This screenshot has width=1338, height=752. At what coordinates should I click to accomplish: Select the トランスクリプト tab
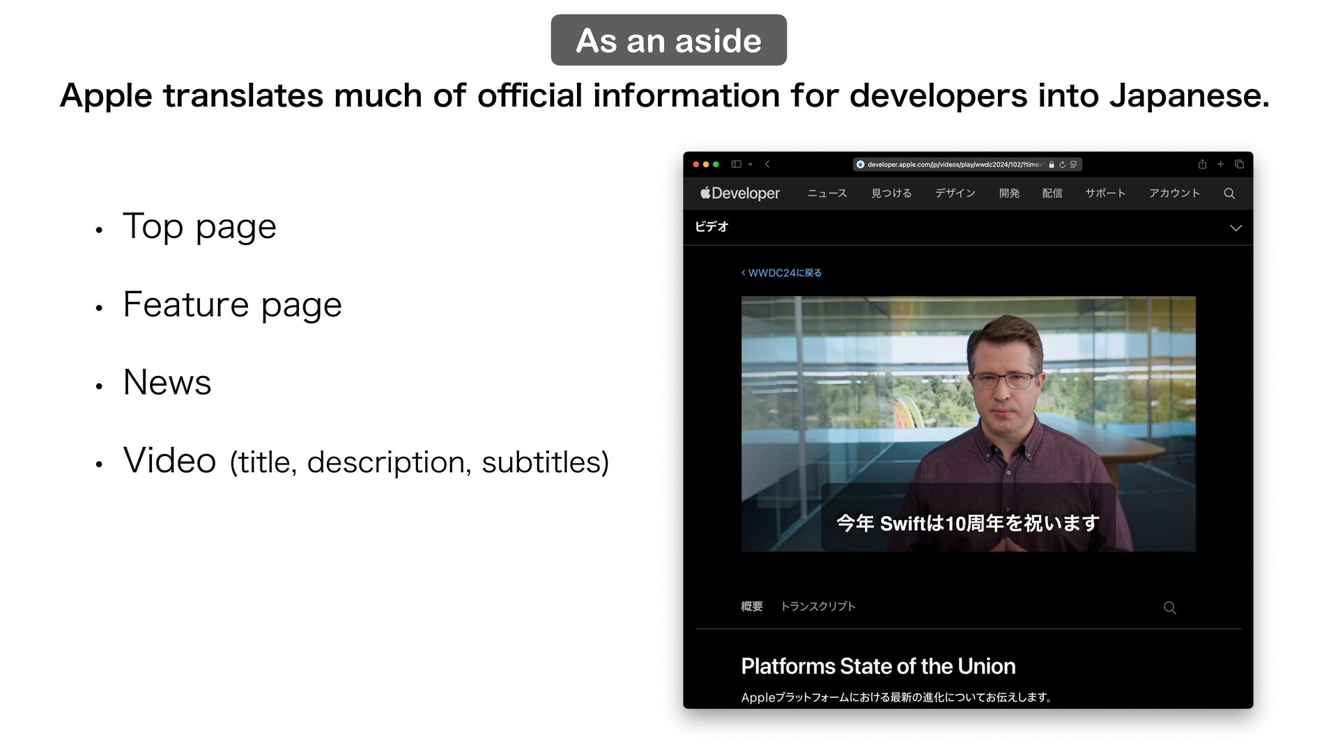pyautogui.click(x=817, y=606)
